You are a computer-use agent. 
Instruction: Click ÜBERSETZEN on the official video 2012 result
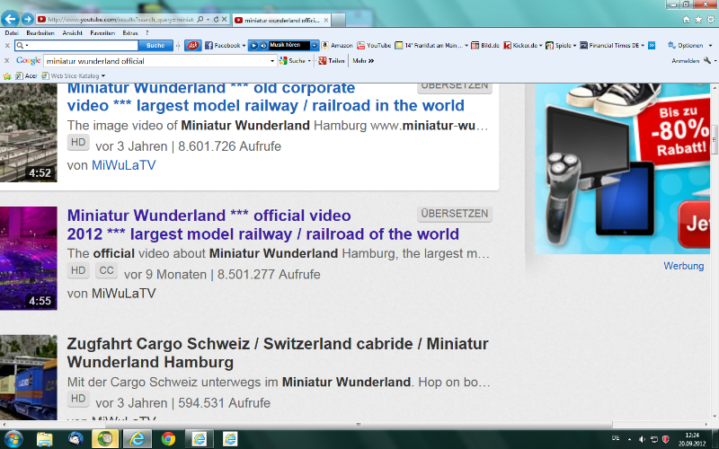454,214
